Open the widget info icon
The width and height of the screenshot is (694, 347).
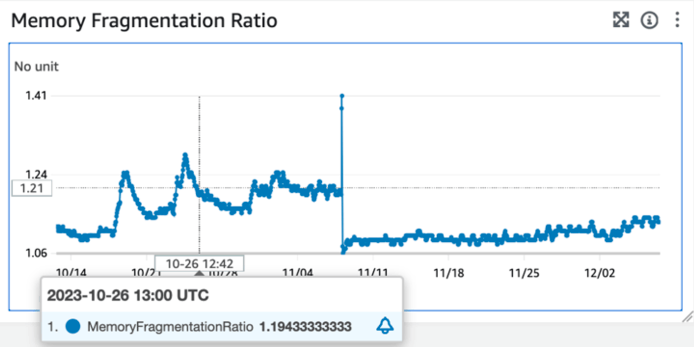coord(649,20)
